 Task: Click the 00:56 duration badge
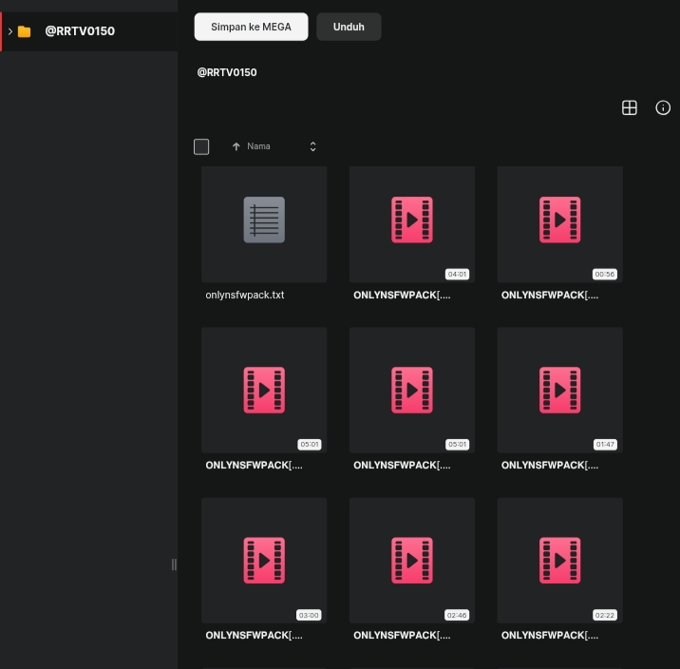[605, 275]
